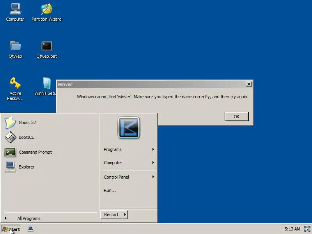Click the Command Prompt terminal icon
The height and width of the screenshot is (234, 312).
tap(10, 152)
